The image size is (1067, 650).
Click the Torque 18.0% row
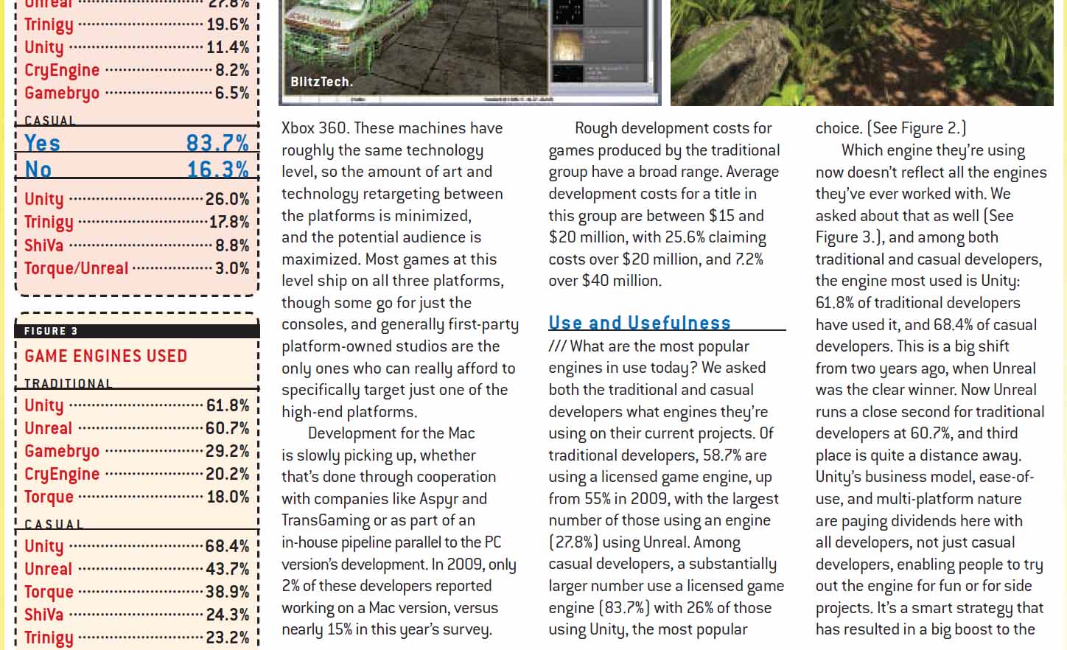[x=137, y=497]
